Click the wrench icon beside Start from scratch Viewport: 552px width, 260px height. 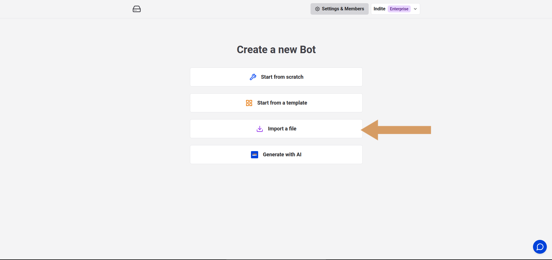coord(253,77)
